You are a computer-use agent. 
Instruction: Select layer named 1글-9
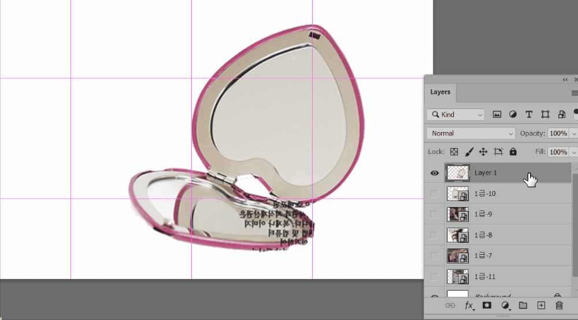point(483,214)
